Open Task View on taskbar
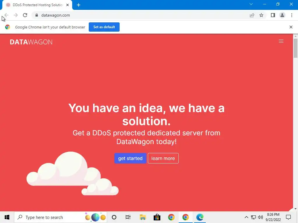This screenshot has width=298, height=223. click(x=128, y=217)
